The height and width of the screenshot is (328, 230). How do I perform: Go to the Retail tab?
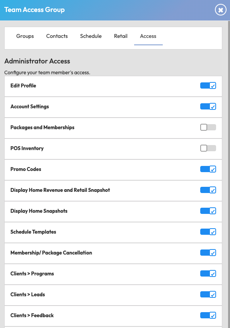point(121,36)
